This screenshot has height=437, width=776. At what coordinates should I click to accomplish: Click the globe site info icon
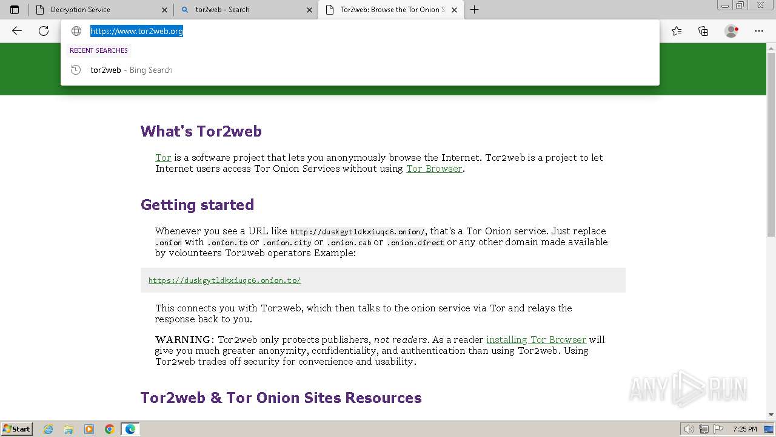tap(76, 31)
